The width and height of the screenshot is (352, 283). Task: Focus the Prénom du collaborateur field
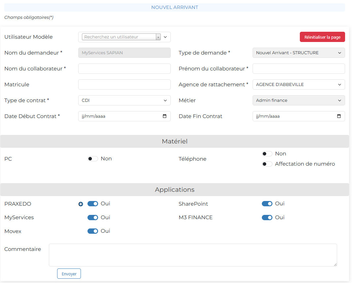(299, 68)
